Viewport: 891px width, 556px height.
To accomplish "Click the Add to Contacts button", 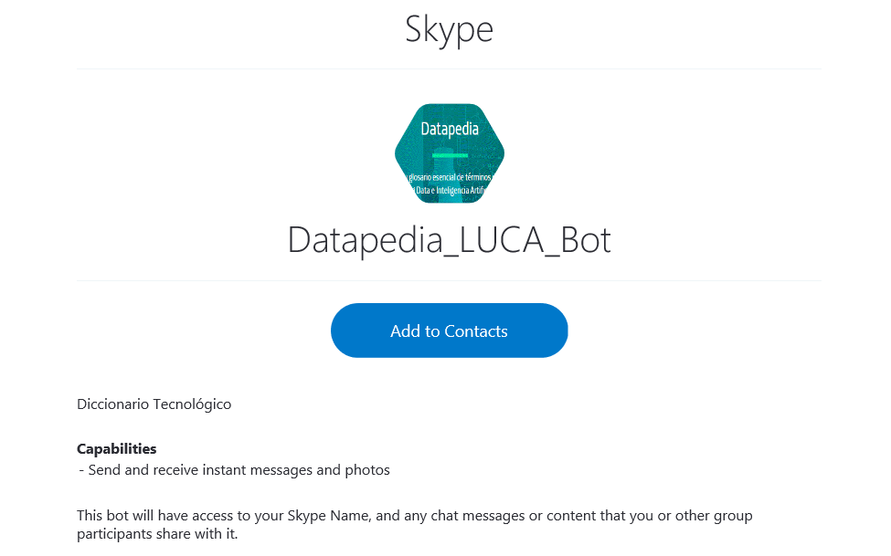I will (x=449, y=330).
